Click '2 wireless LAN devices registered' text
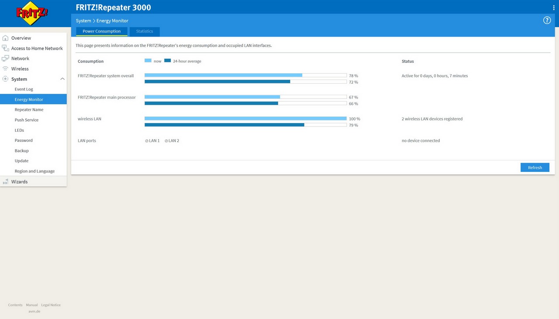Screen dimensions: 559x319 432,119
